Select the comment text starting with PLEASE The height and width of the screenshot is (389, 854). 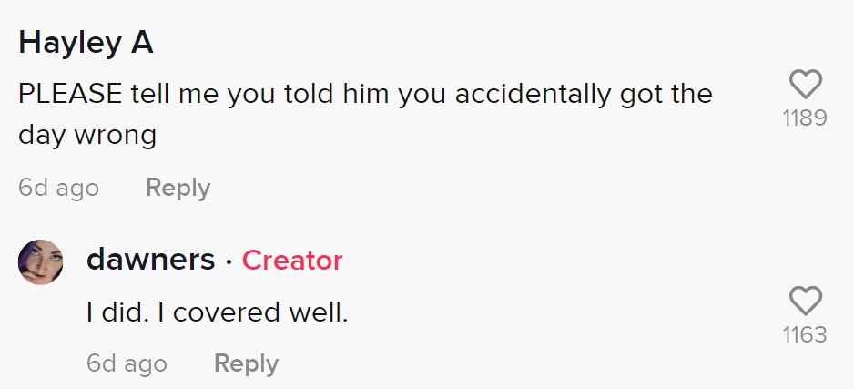click(365, 115)
